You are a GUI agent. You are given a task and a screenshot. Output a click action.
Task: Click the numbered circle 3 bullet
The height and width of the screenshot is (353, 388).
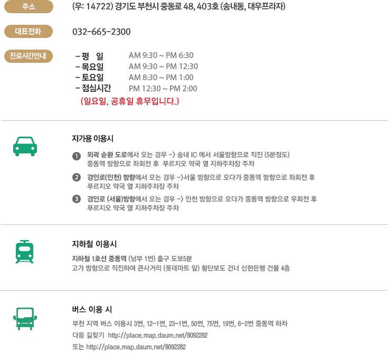point(77,199)
